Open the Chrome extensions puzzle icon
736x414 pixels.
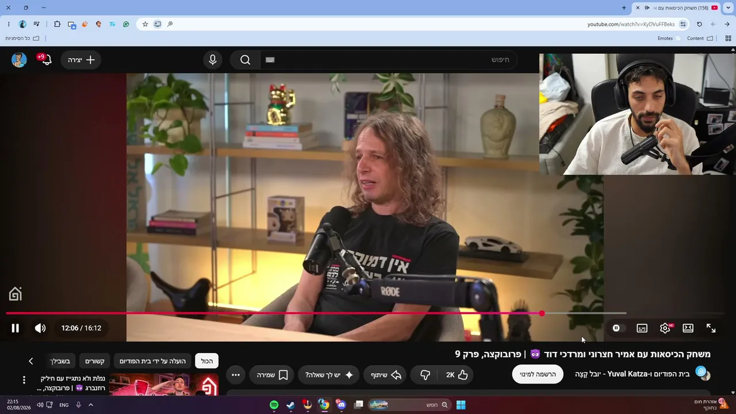(57, 24)
